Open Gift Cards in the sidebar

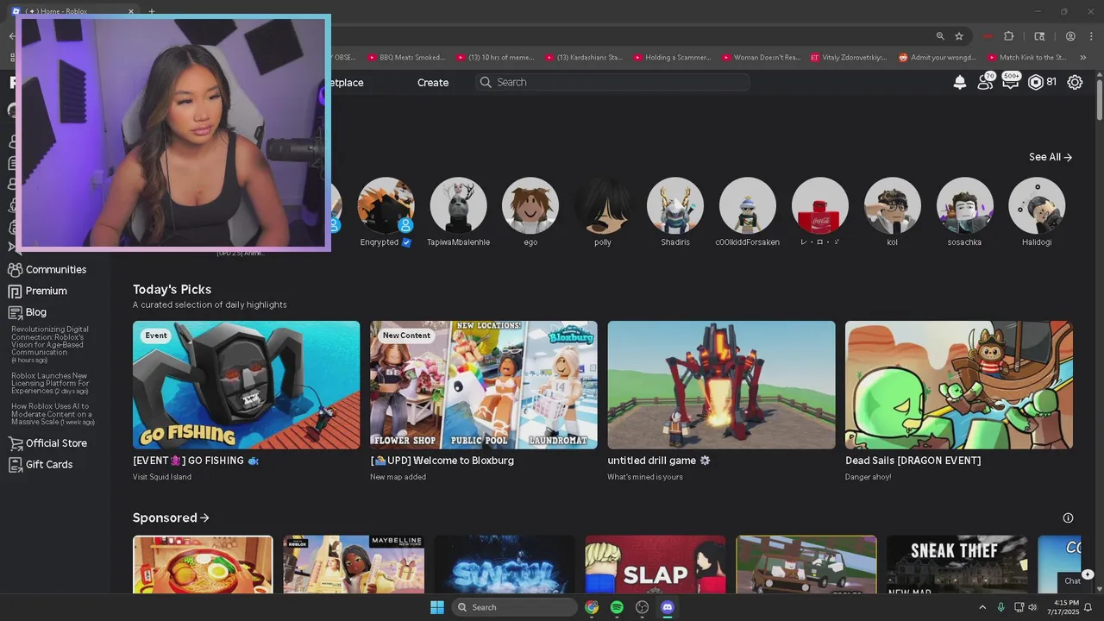pyautogui.click(x=49, y=465)
